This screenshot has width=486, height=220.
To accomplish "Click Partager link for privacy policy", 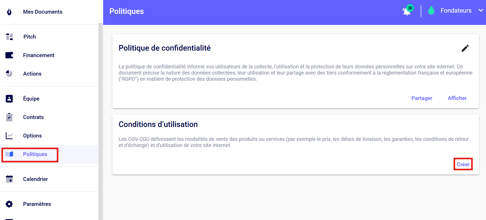I will (422, 98).
